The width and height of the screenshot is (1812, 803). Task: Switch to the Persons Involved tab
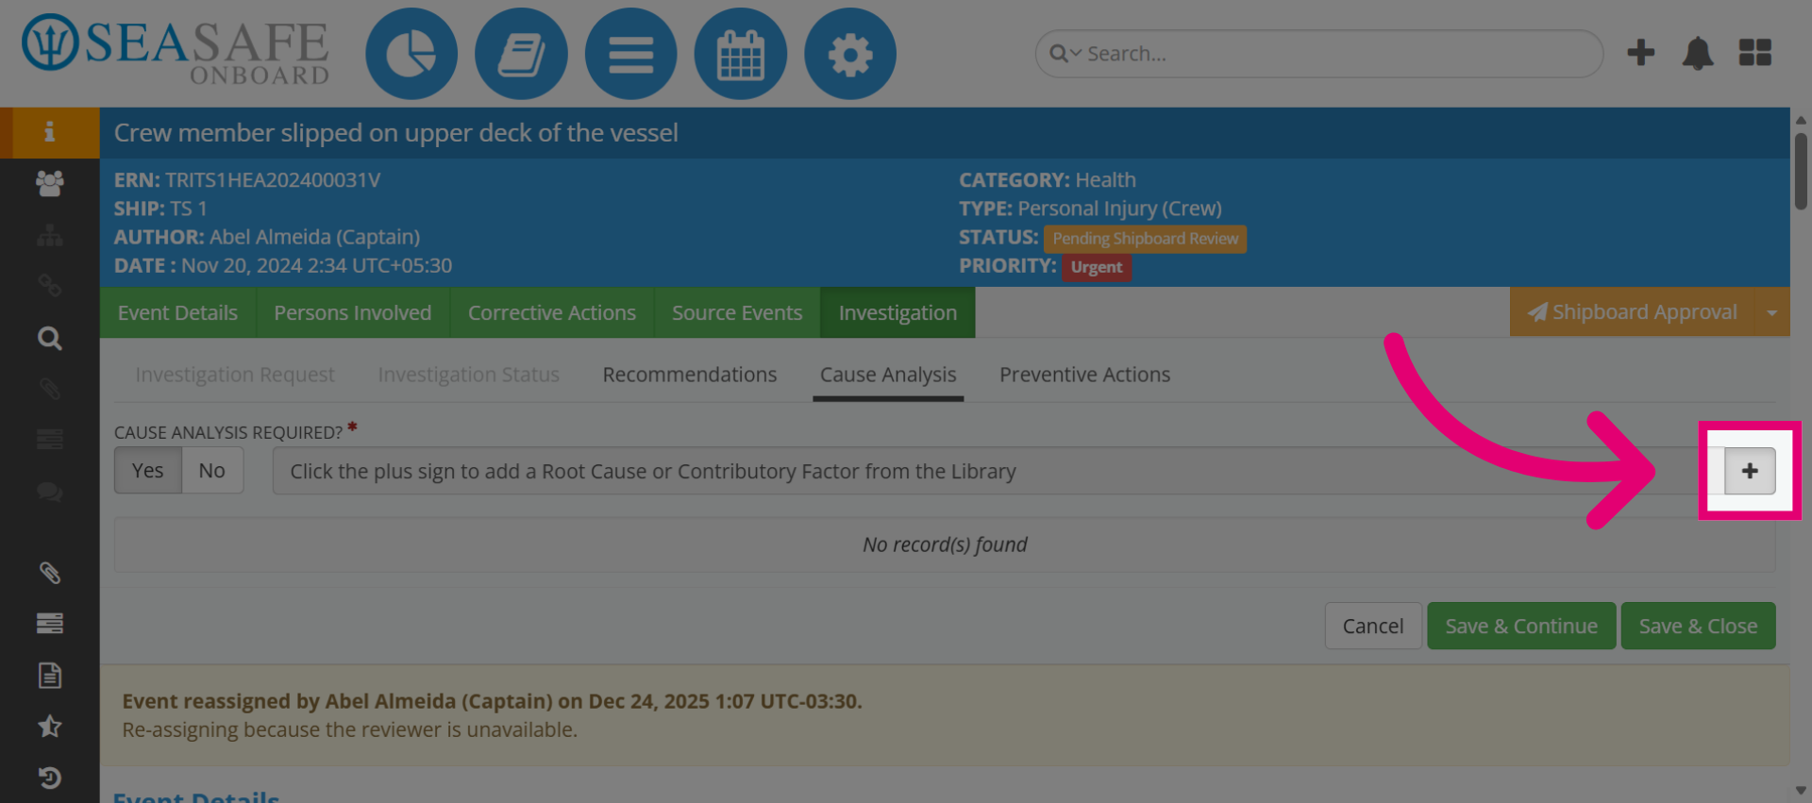click(x=352, y=312)
